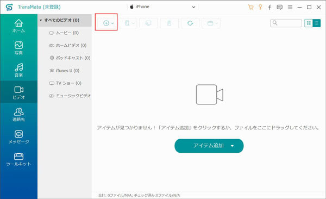The height and width of the screenshot is (199, 326).
Task: Select TV ショー (0) category
Action: pos(65,83)
